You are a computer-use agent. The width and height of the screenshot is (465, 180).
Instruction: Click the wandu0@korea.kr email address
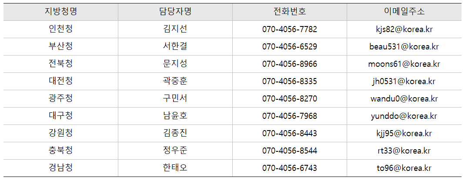pos(404,99)
